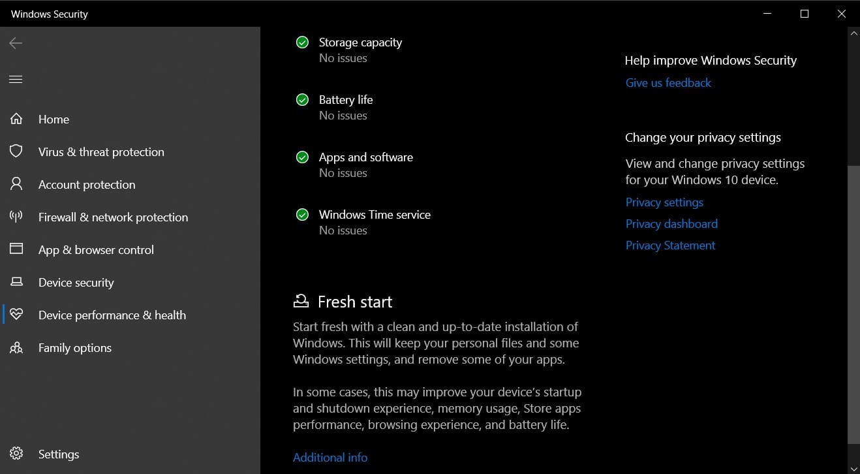Click No issues under Windows Time service
The height and width of the screenshot is (474, 860).
[x=343, y=230]
